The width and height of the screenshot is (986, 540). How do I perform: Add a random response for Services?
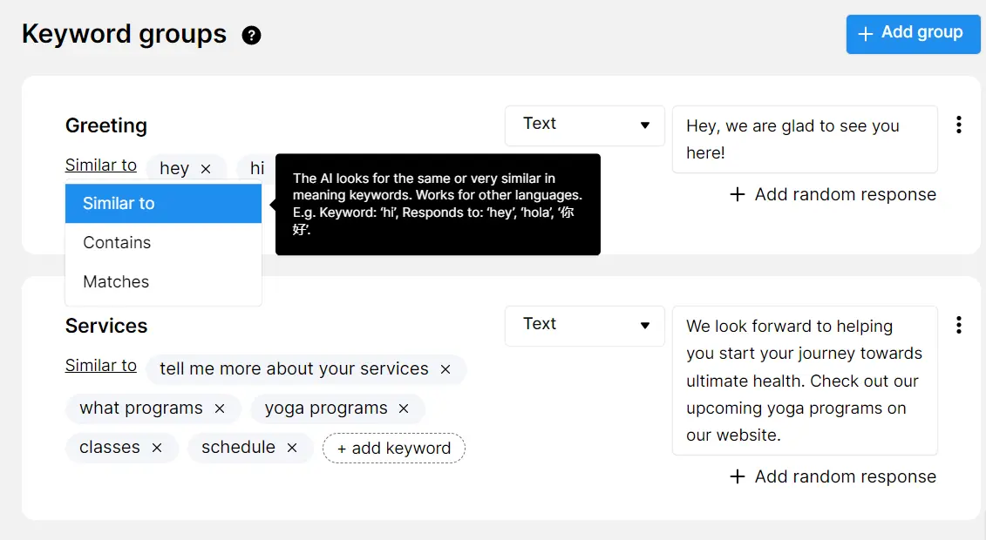point(832,476)
